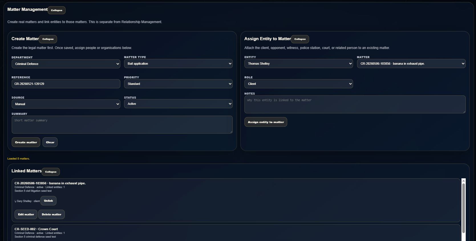The height and width of the screenshot is (241, 476).
Task: Open the Department dropdown
Action: 66,64
